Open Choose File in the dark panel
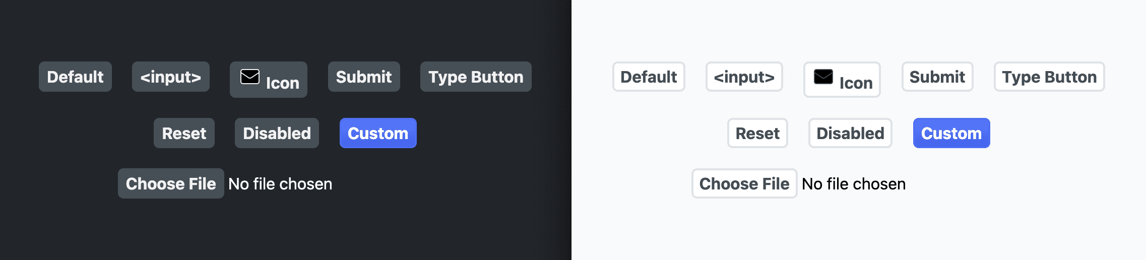1146x260 pixels. click(171, 184)
